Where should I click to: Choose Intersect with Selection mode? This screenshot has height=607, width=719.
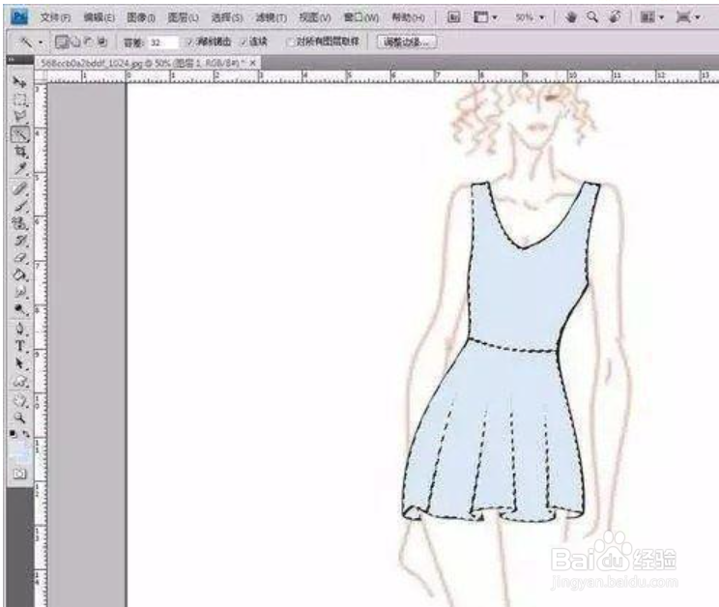coord(102,43)
